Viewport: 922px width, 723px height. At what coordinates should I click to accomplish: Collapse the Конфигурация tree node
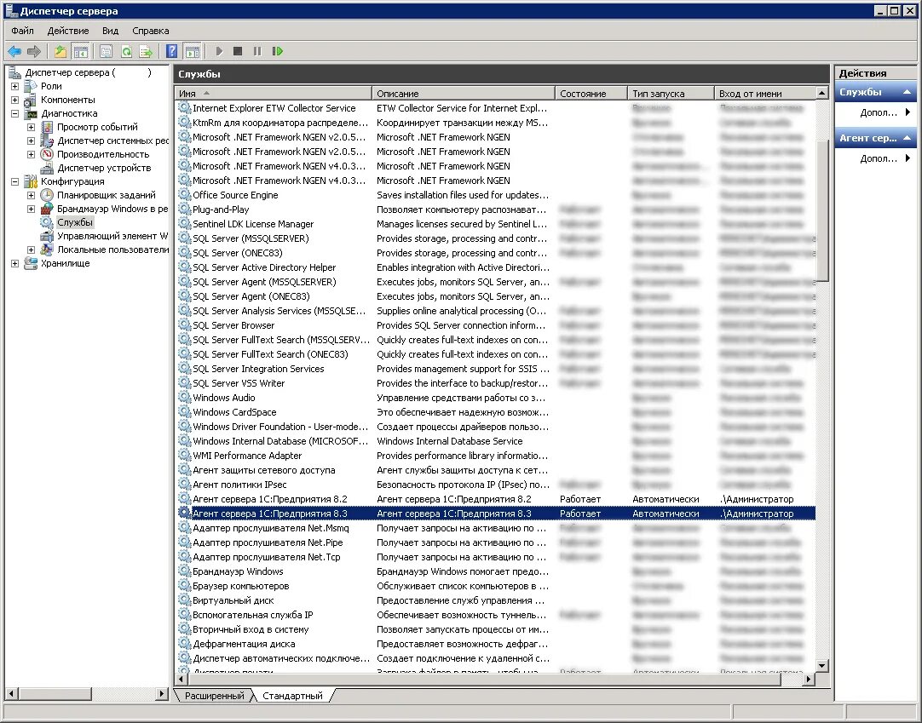14,181
